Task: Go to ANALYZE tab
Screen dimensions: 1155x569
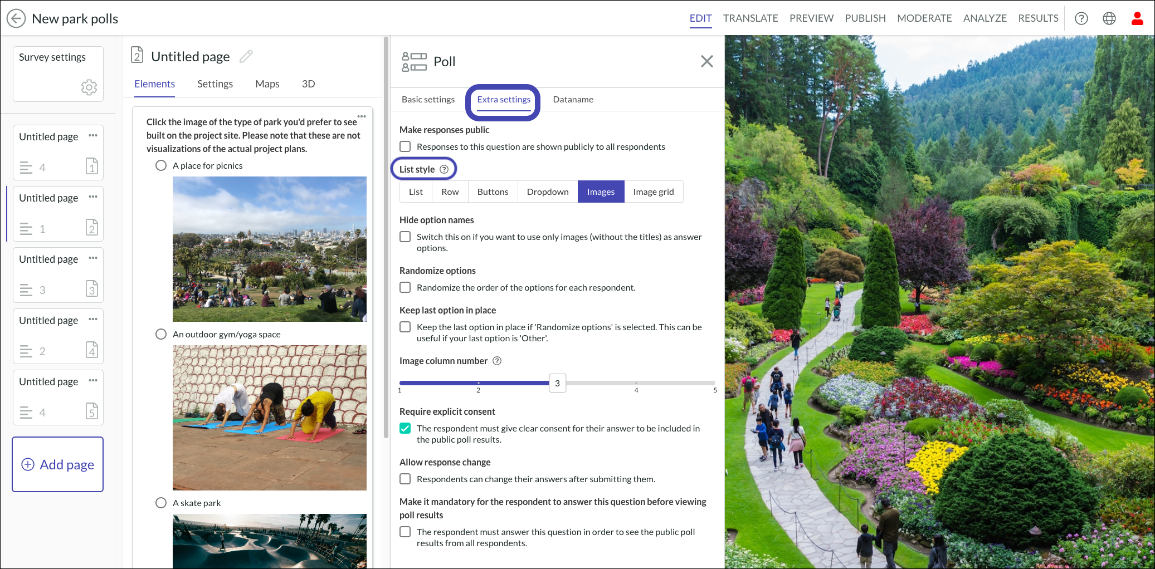Action: (x=985, y=18)
